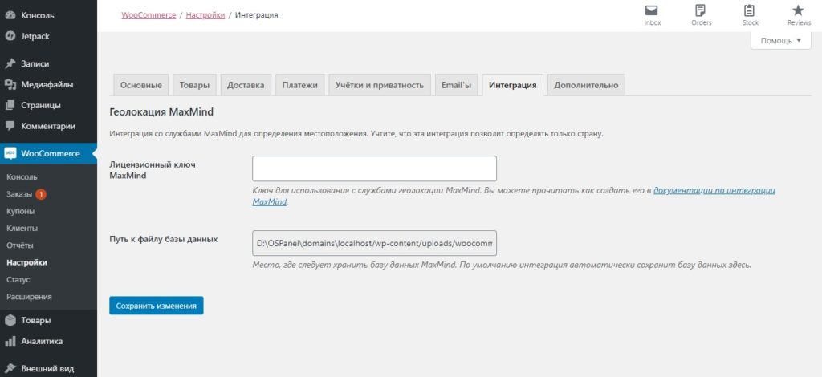Viewport: 822px width, 377px height.
Task: Click the Геолокация MaxMind heading
Action: tap(161, 112)
